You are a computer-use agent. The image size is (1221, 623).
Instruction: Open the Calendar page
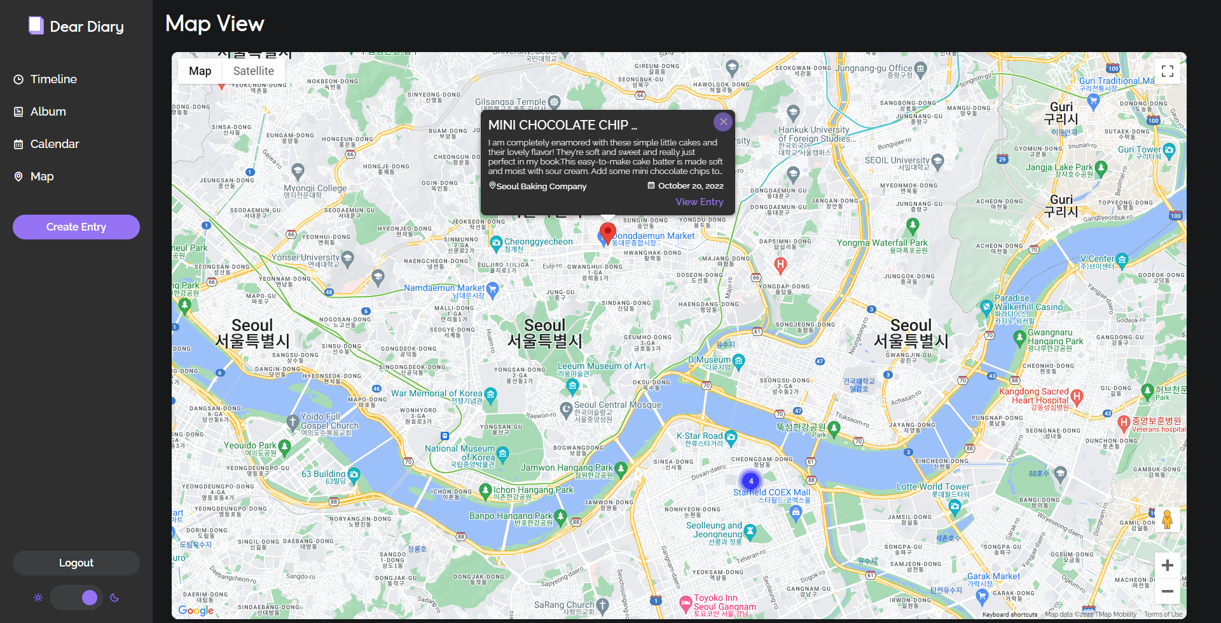tap(46, 144)
